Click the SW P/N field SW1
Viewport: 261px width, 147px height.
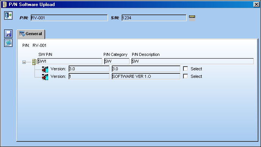click(70, 61)
